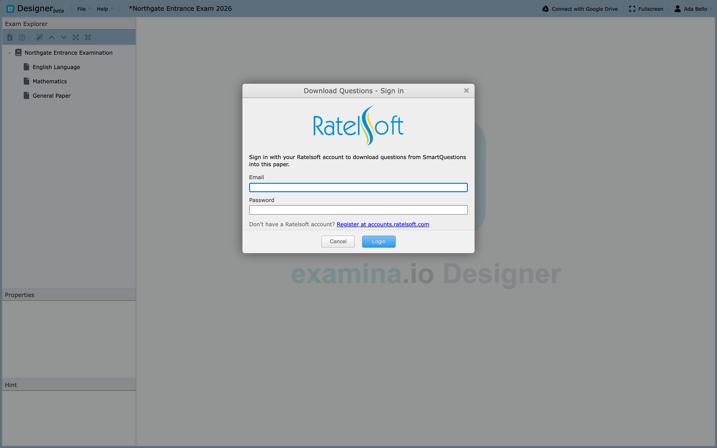Click the Designer logo icon
This screenshot has height=448, width=717.
tap(10, 9)
